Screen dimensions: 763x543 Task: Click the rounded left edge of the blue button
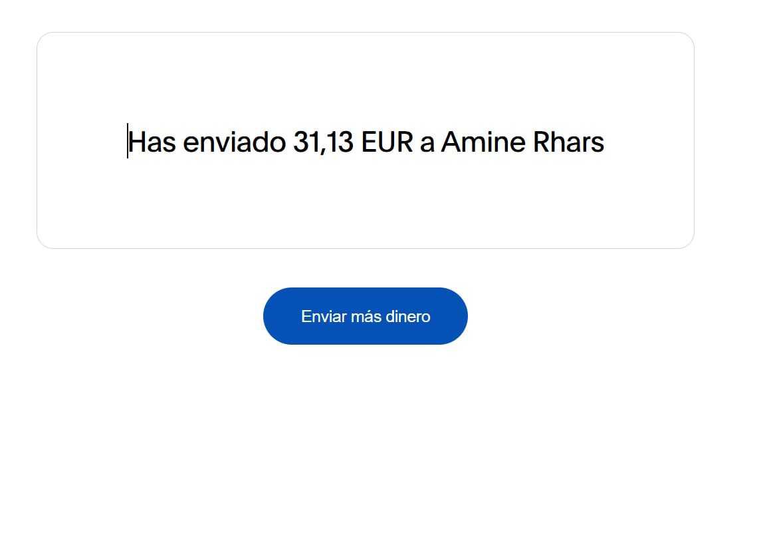point(273,316)
